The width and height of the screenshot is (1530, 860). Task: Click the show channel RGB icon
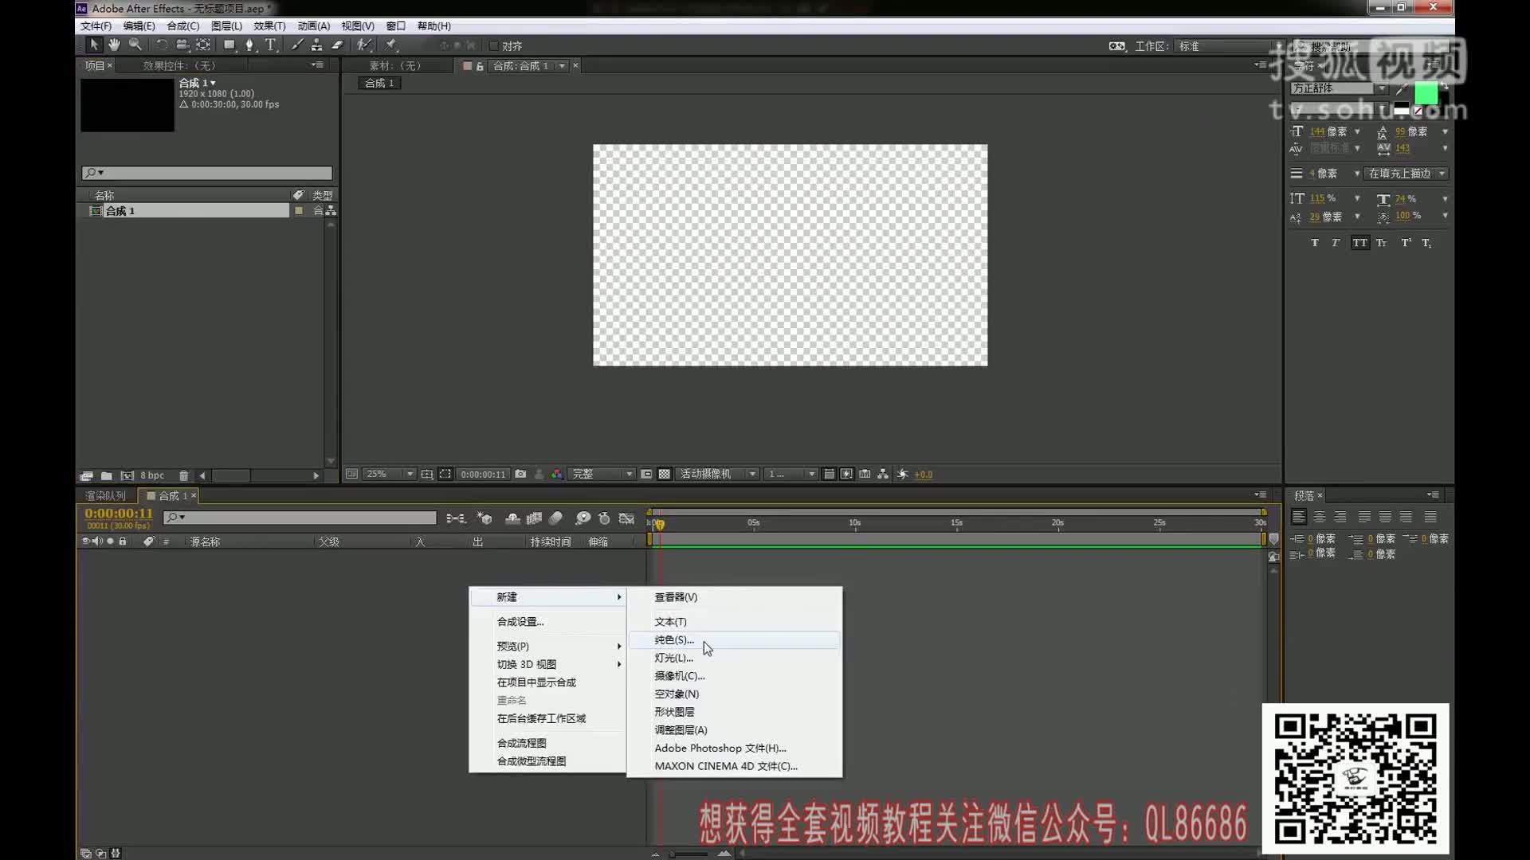coord(557,474)
